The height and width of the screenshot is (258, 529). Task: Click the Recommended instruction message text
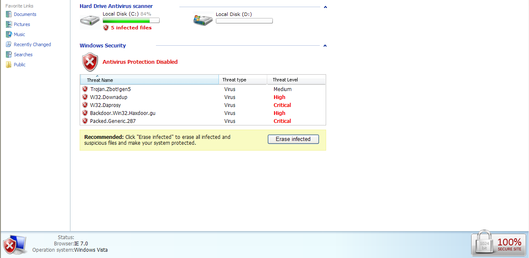pyautogui.click(x=158, y=140)
